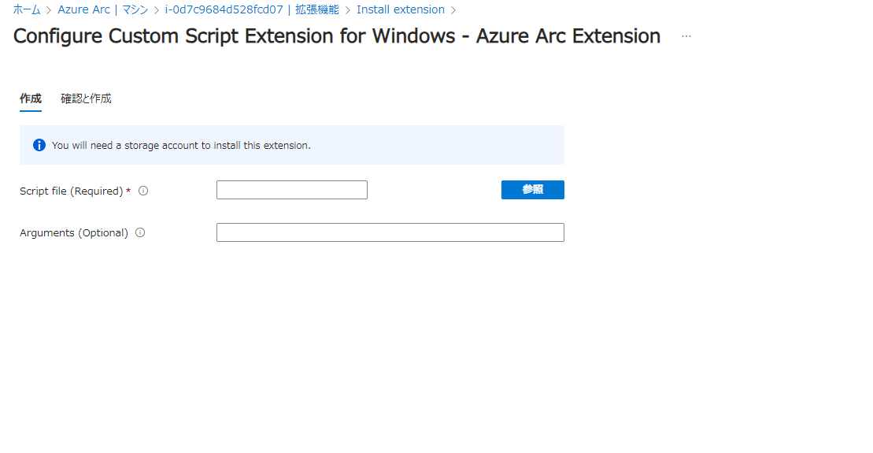Go to ホーム breadcrumb link

coord(27,9)
